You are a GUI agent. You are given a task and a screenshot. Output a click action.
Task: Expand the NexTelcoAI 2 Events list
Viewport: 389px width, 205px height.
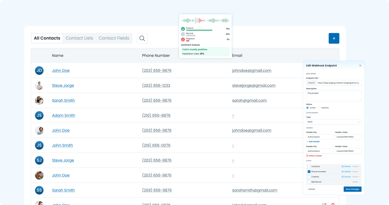click(356, 182)
